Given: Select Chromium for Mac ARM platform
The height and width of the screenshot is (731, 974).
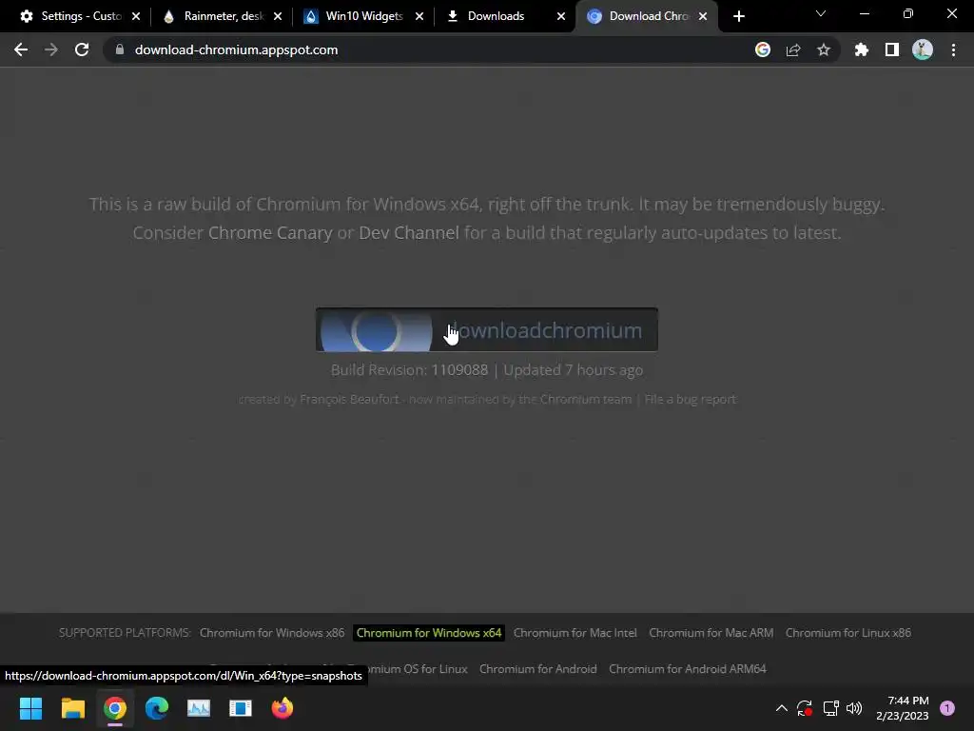Looking at the screenshot, I should 711,633.
